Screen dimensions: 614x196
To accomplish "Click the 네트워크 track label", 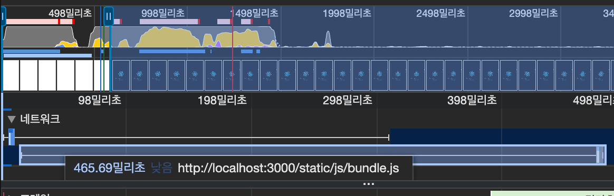I will click(x=40, y=119).
